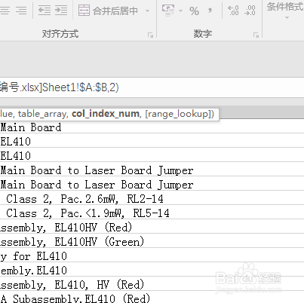This screenshot has height=303, width=304.
Task: Select the cell reading 'y for EL410'
Action: [152, 256]
